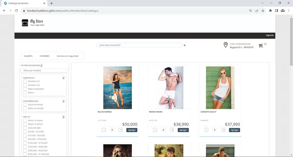Image resolution: width=293 pixels, height=157 pixels.
Task: Open the HOMBRES category menu
Action: tap(45, 56)
